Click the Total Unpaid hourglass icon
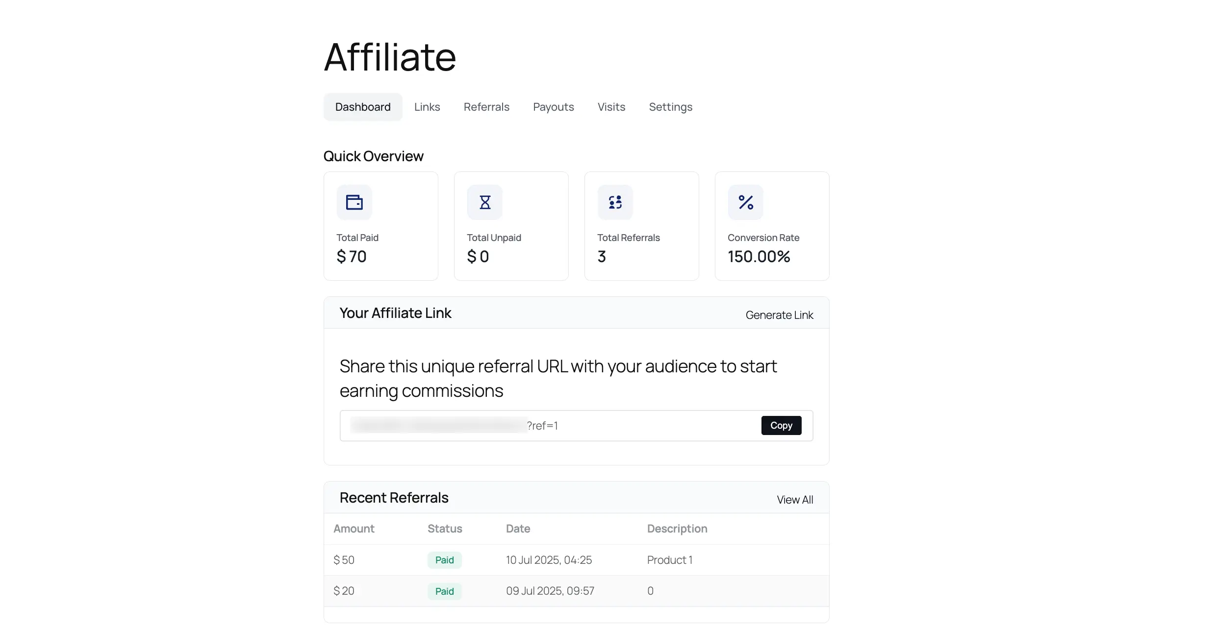The height and width of the screenshot is (630, 1215). click(x=484, y=202)
